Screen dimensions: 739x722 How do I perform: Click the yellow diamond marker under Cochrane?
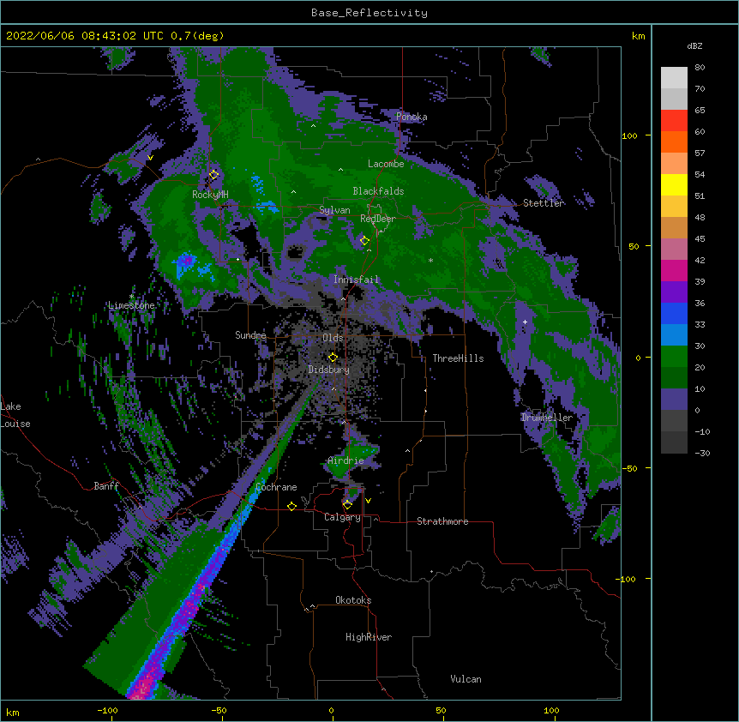(x=291, y=506)
